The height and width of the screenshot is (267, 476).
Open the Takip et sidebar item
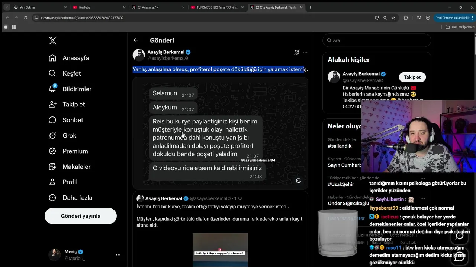[67, 104]
